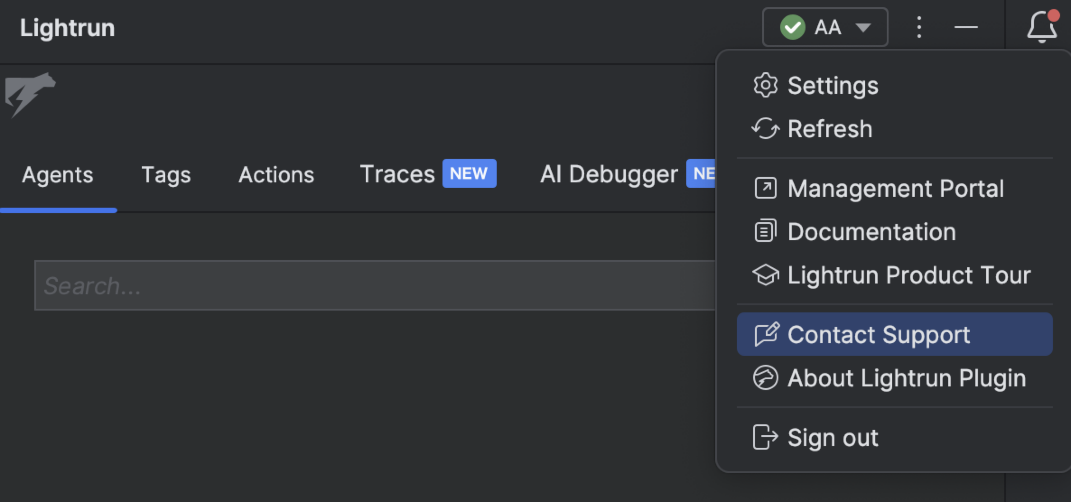Image resolution: width=1071 pixels, height=502 pixels.
Task: Click the Settings gear icon
Action: pyautogui.click(x=765, y=85)
